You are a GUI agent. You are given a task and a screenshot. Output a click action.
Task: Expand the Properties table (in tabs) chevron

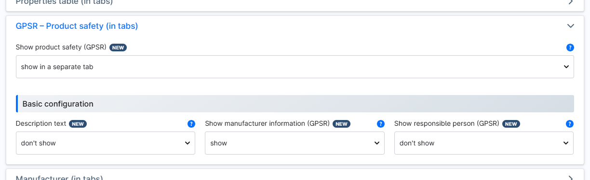pyautogui.click(x=571, y=2)
